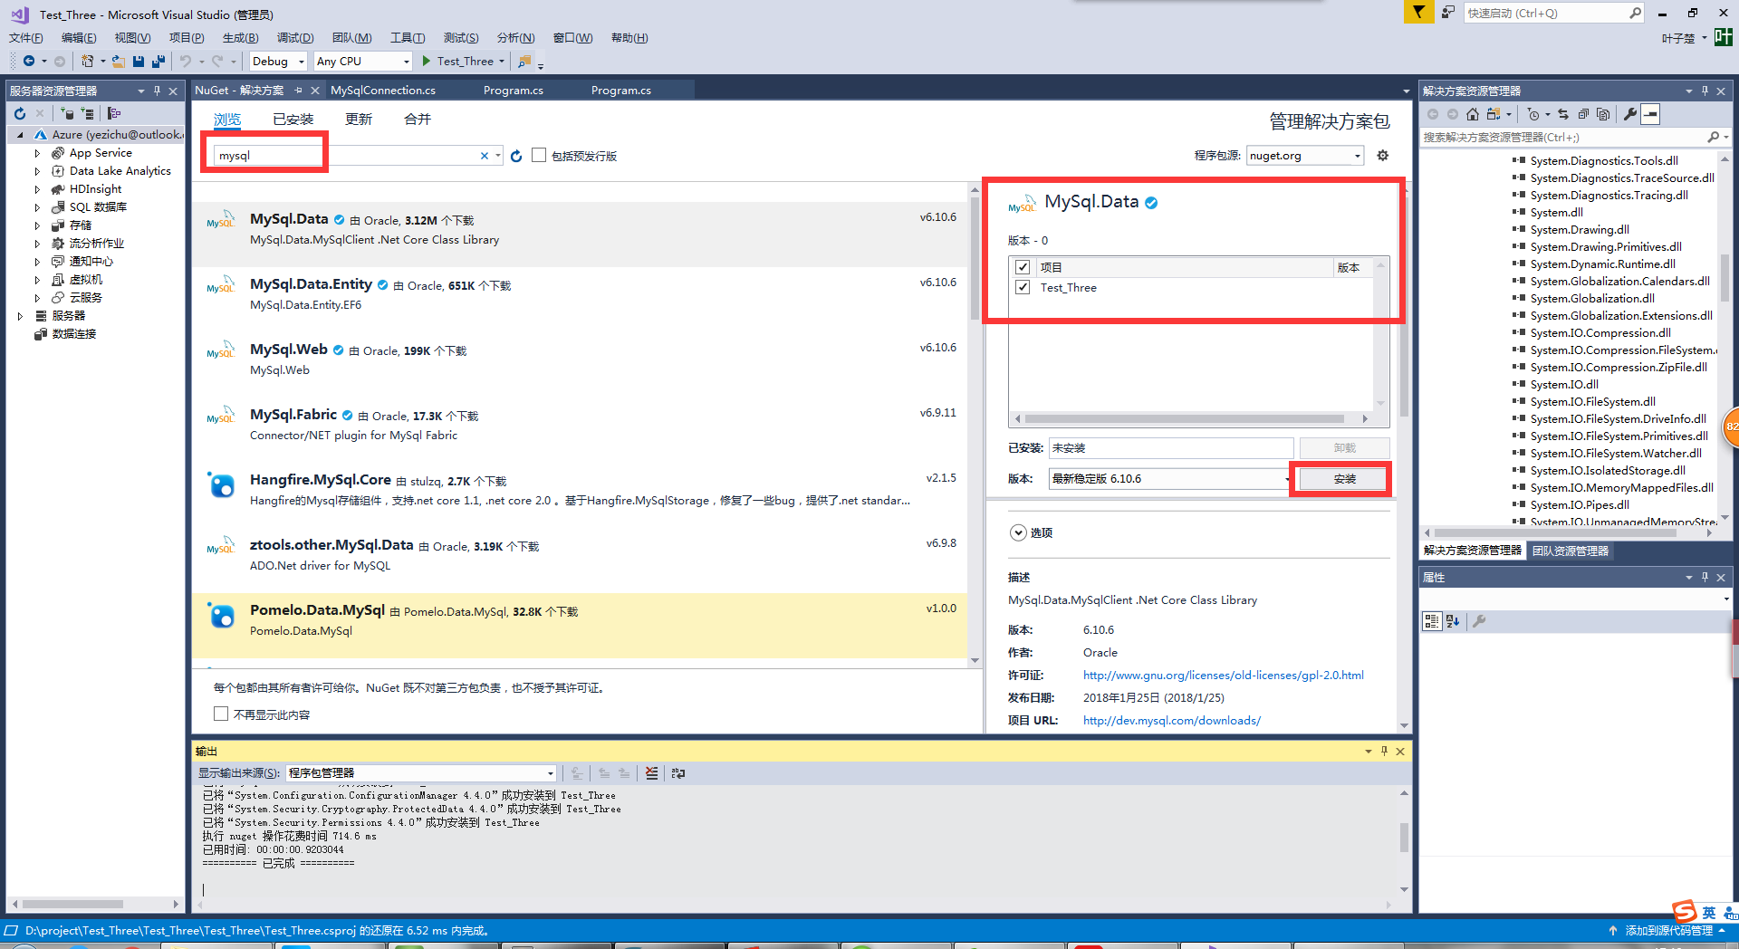Viewport: 1739px width, 949px height.
Task: Click Connect to Server icon in Server Explorer
Action: 87,113
